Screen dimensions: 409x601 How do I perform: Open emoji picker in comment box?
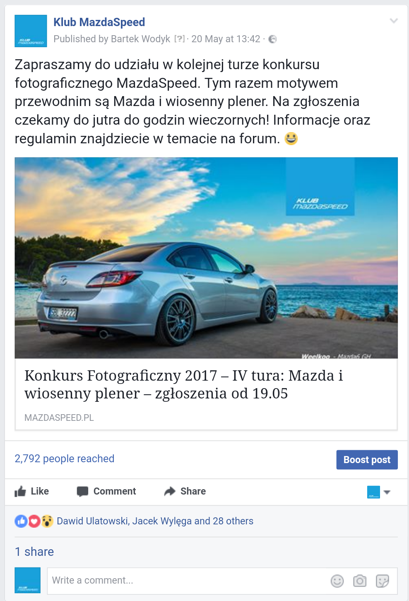pyautogui.click(x=337, y=581)
